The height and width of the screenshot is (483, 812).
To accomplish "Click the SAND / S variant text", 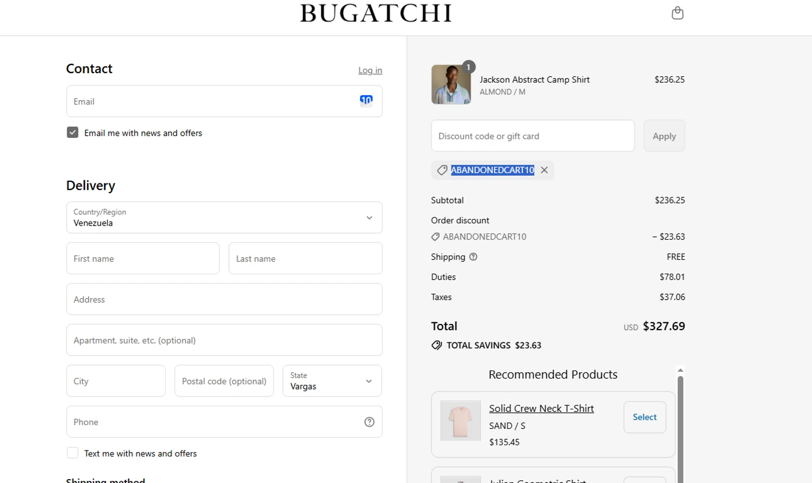I will (507, 426).
